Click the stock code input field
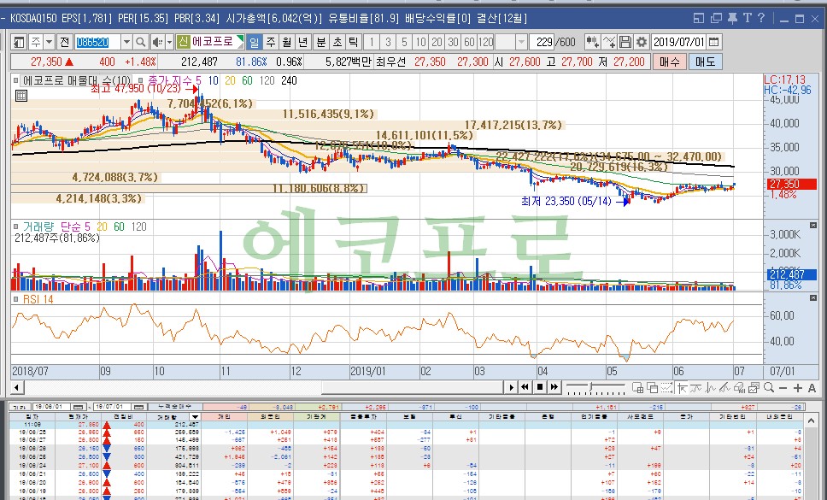The height and width of the screenshot is (500, 827). point(98,42)
